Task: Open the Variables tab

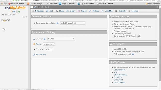Action: pyautogui.click(x=107, y=11)
